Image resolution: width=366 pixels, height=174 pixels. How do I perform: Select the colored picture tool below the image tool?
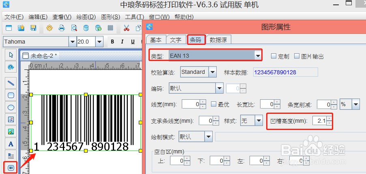point(11,132)
